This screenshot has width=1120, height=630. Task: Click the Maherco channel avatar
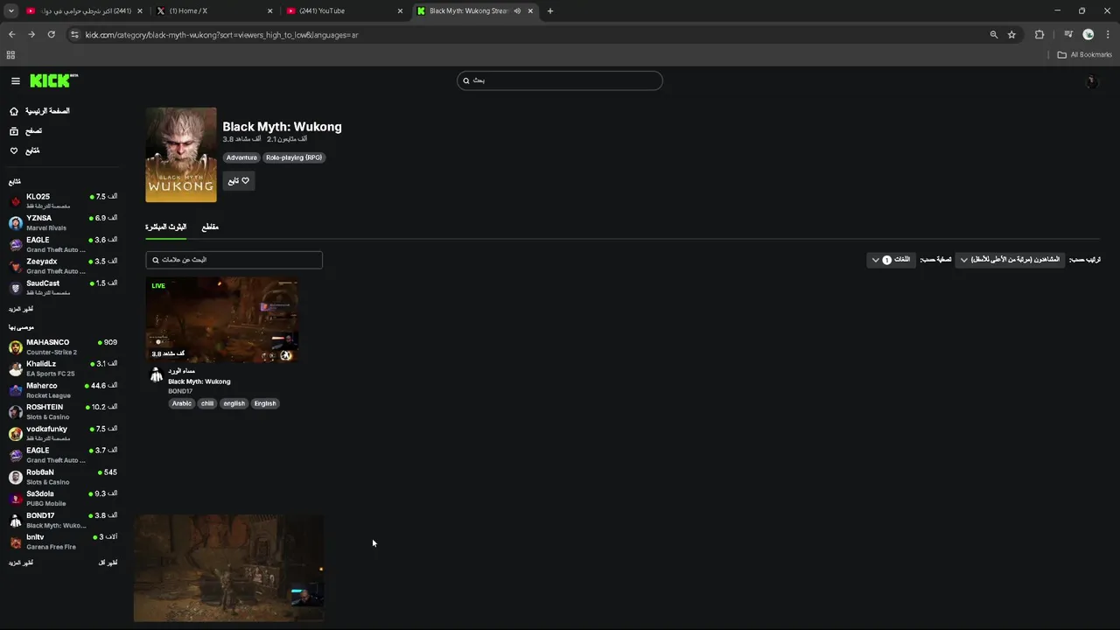pos(15,390)
